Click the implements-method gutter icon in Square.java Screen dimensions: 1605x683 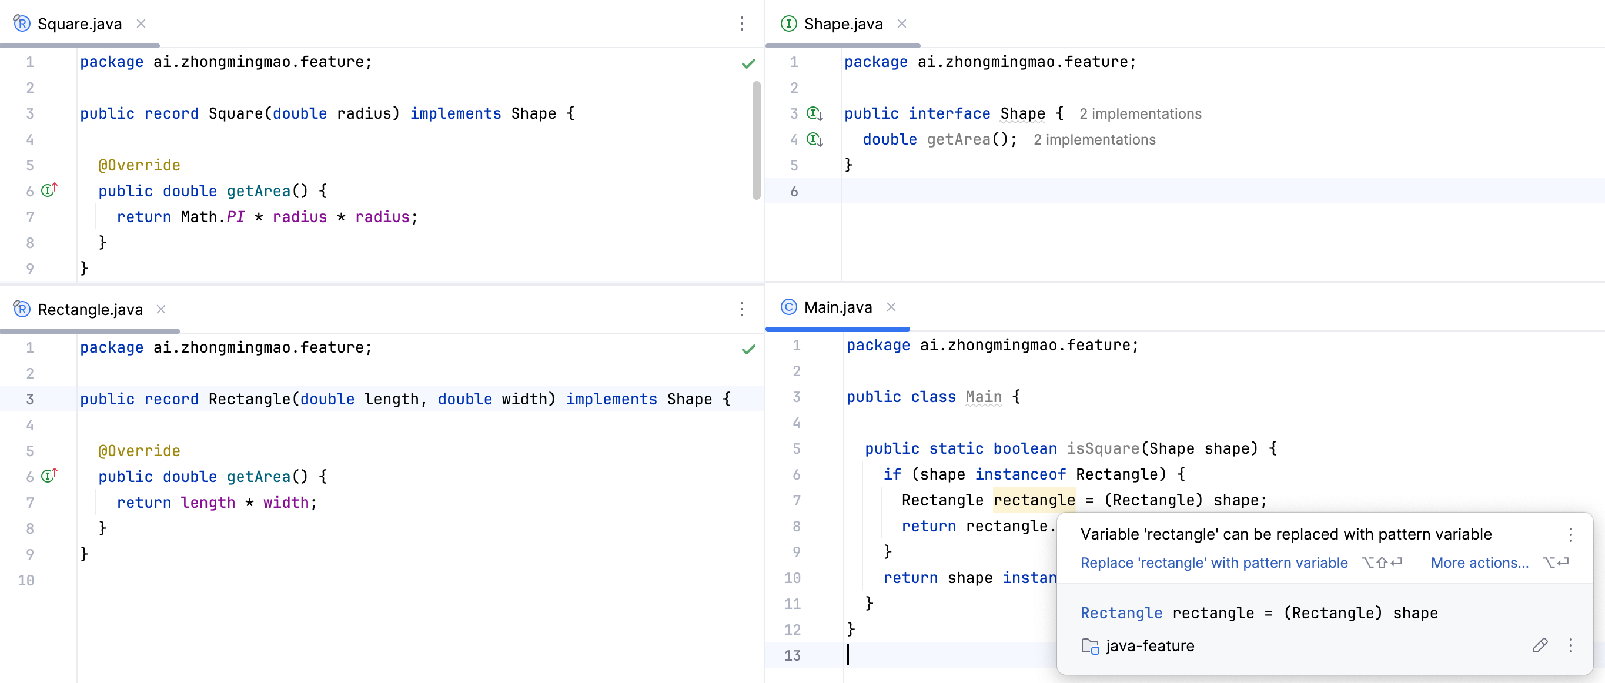49,189
